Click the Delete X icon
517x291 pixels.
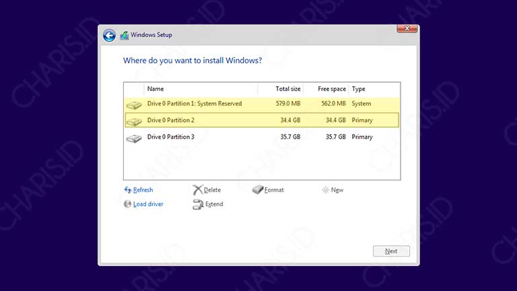coord(197,190)
